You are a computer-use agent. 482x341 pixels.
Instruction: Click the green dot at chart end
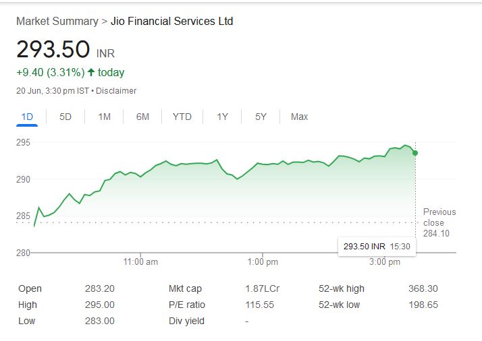pyautogui.click(x=415, y=153)
